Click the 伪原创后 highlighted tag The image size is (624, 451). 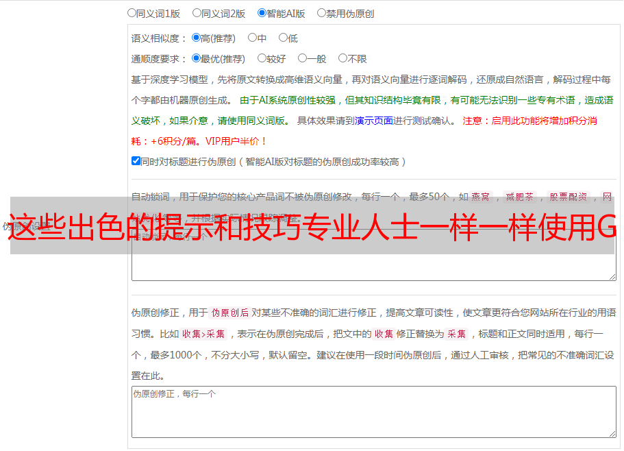pos(230,313)
